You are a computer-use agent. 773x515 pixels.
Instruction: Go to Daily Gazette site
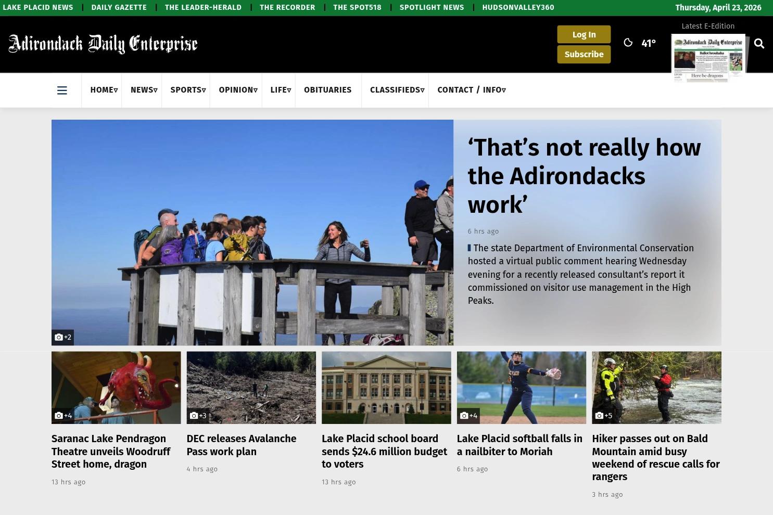click(x=119, y=7)
